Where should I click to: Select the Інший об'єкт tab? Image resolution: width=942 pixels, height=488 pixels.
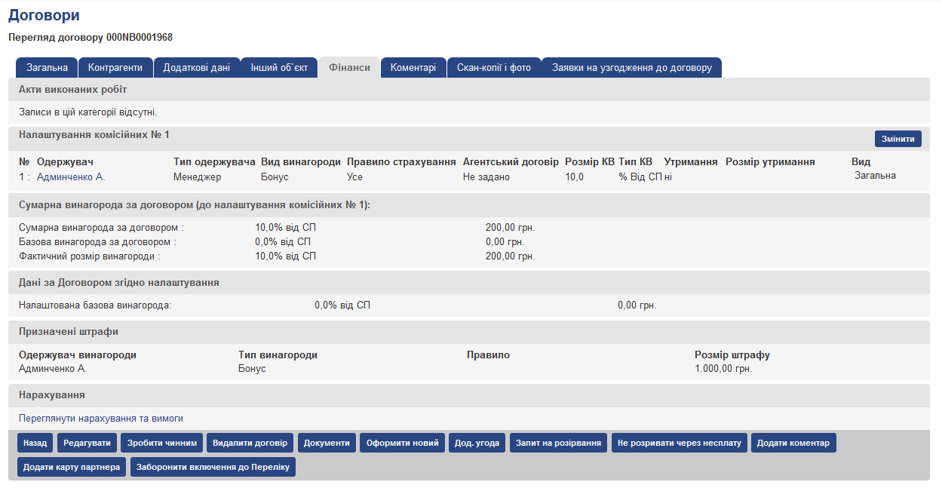279,67
